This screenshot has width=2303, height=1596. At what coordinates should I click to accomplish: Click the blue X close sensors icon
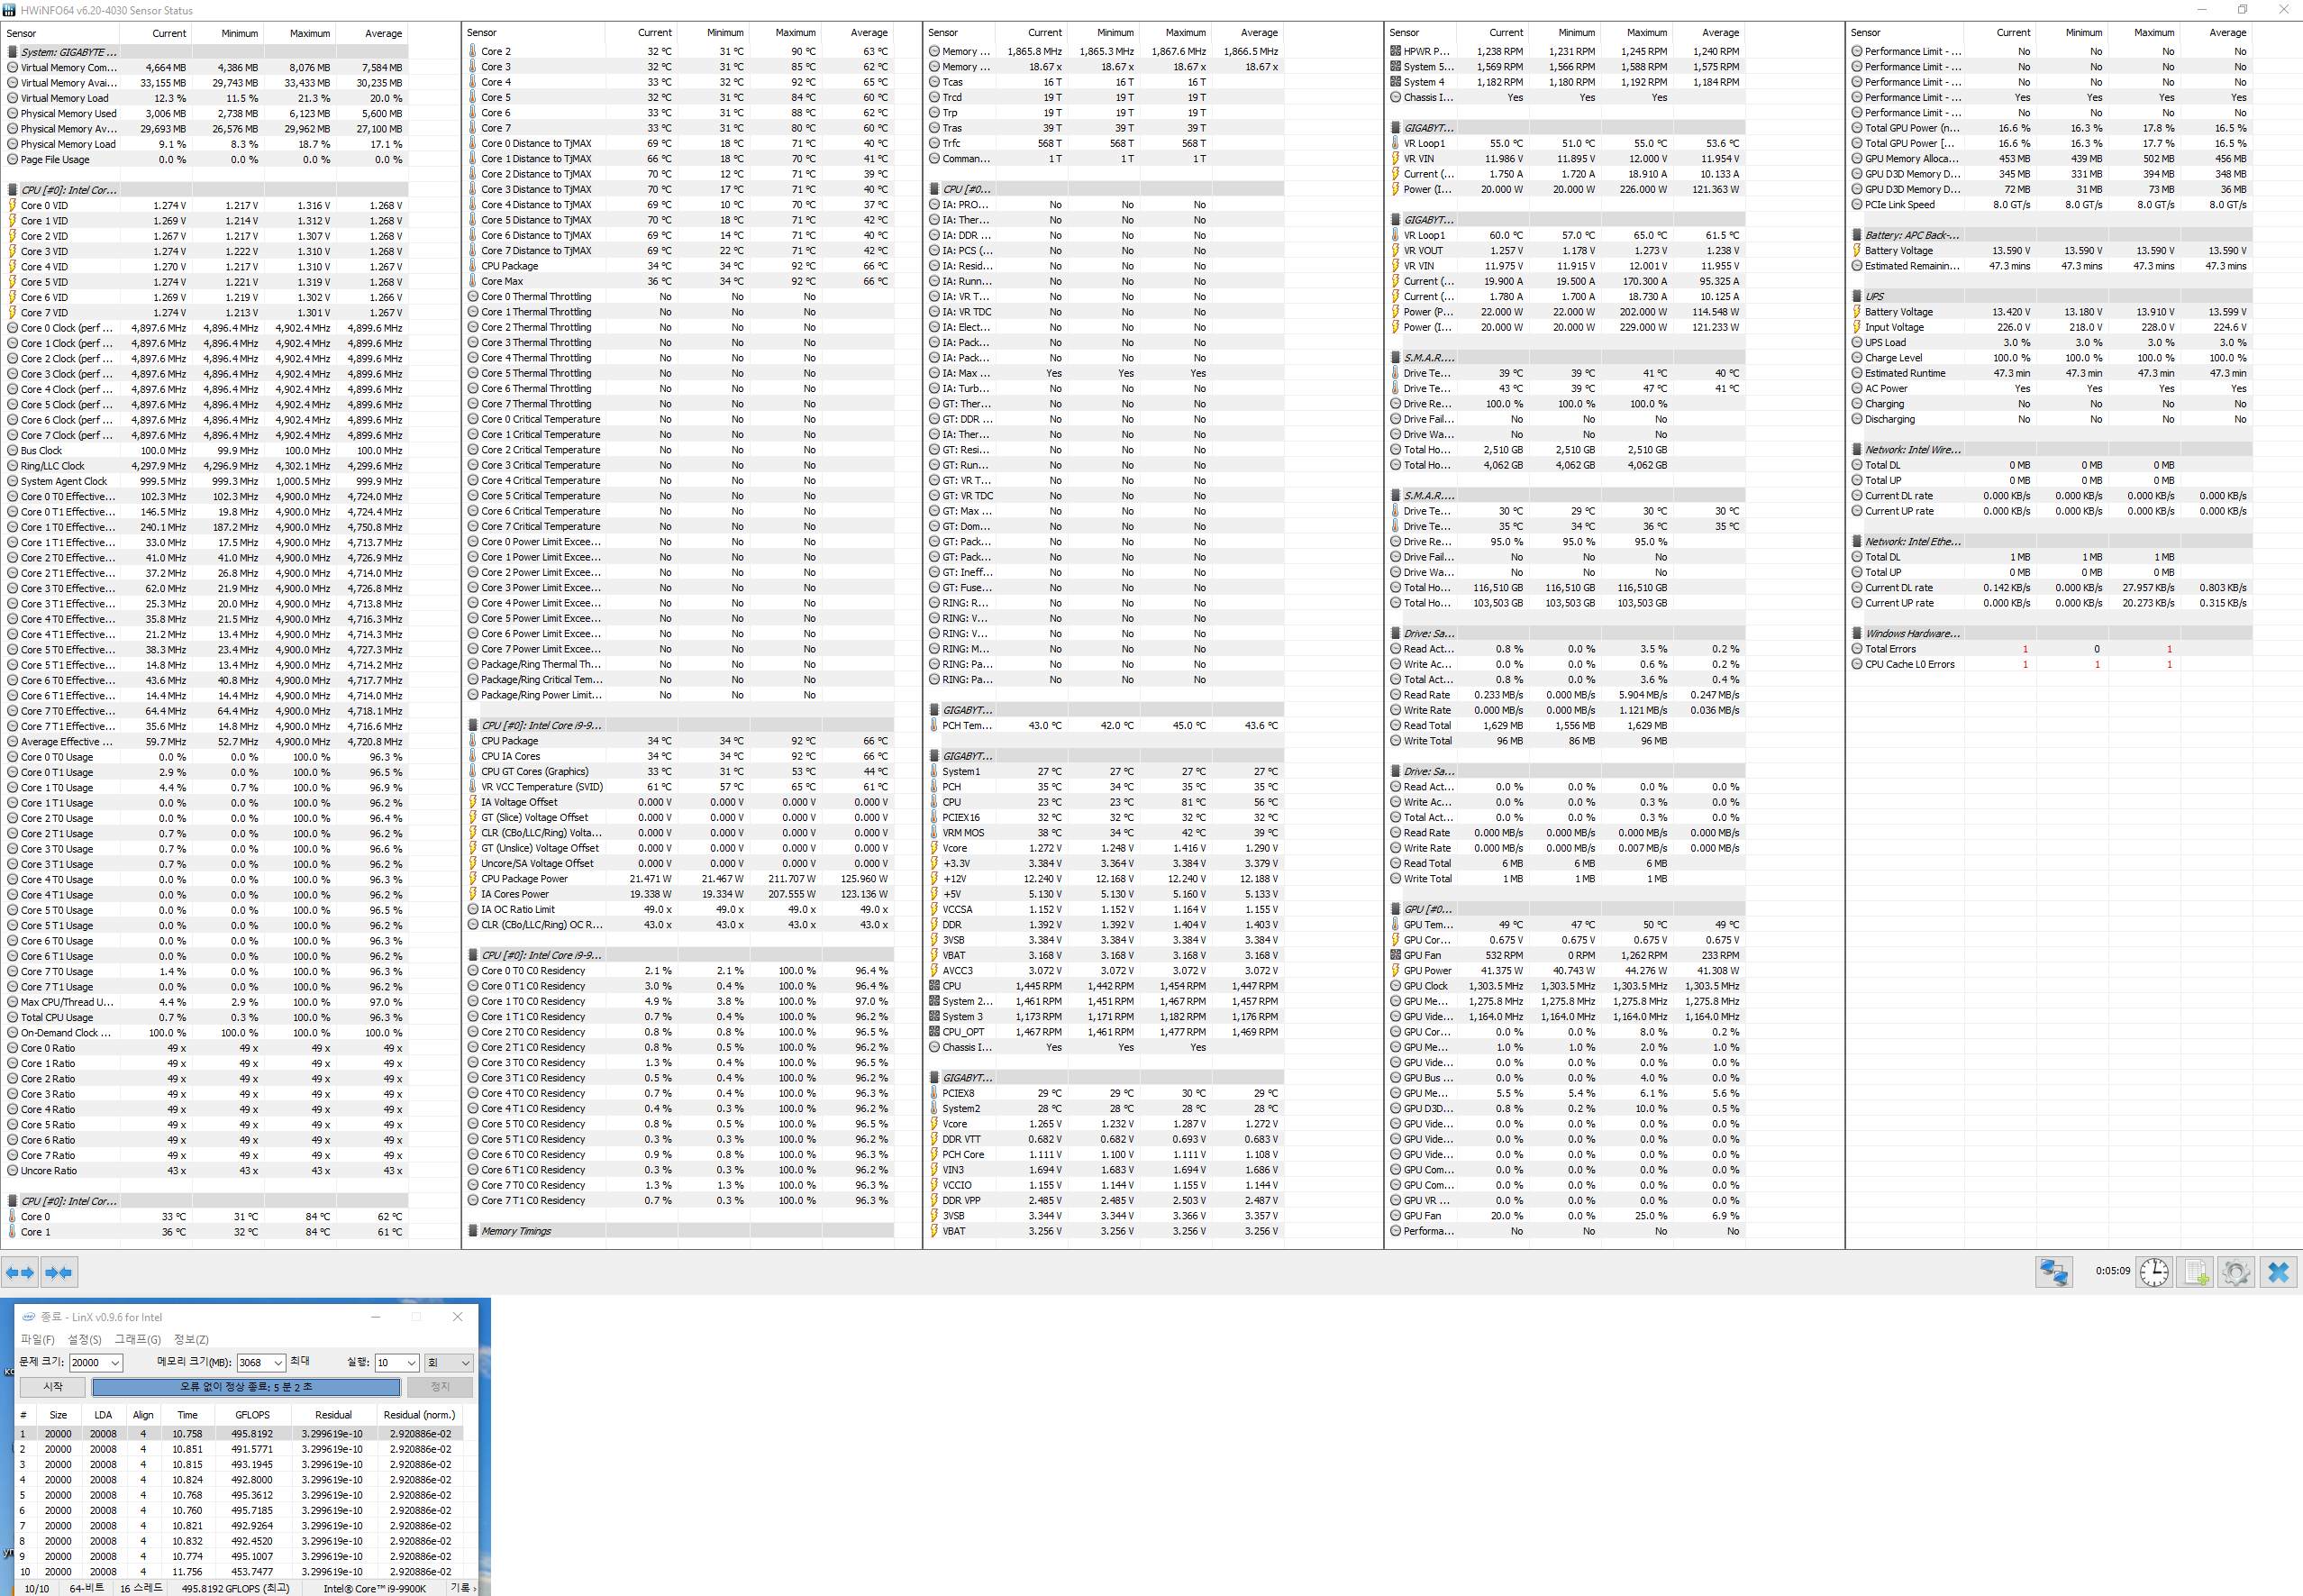pos(2278,1271)
